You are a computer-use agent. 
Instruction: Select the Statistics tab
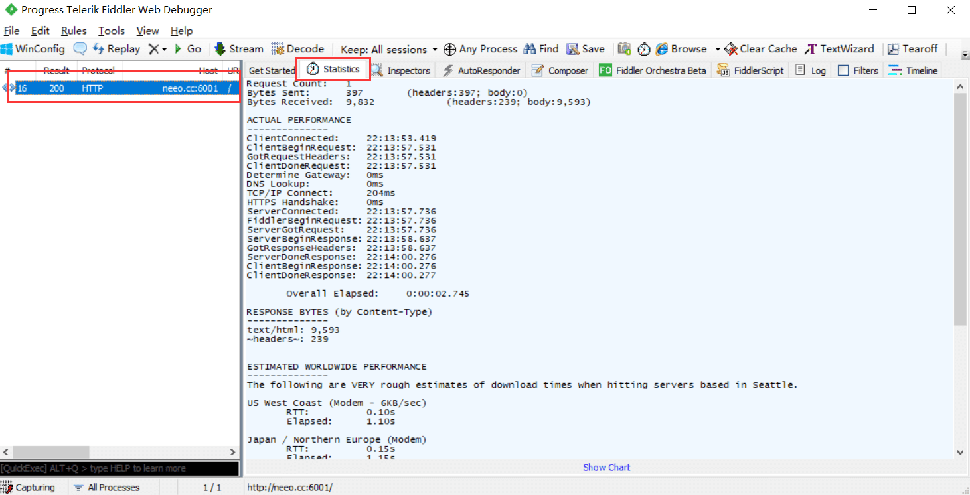click(333, 69)
